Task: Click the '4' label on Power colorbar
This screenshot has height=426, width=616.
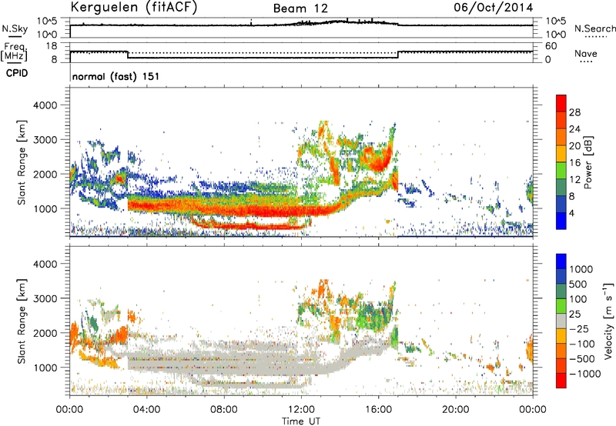Action: pos(571,213)
